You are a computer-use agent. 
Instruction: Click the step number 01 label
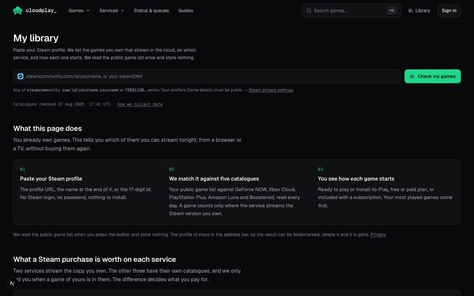click(x=22, y=169)
